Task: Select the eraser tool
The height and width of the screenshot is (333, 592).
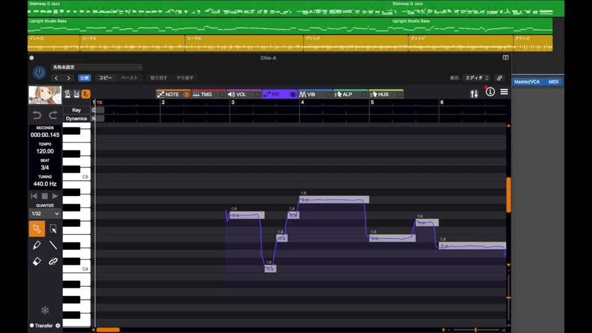Action: pos(36,261)
